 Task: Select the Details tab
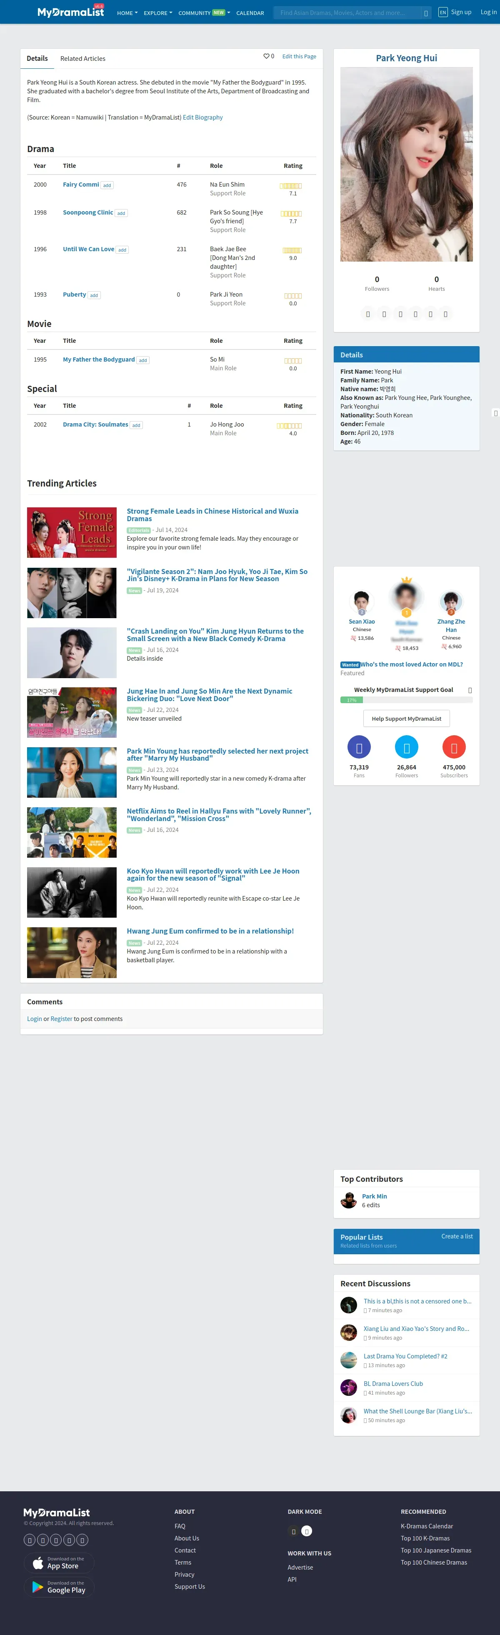[37, 58]
